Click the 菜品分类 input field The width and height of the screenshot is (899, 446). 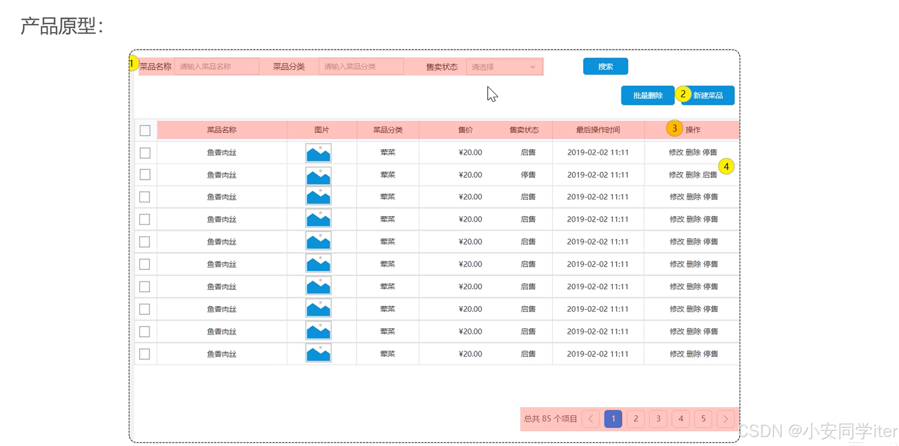(361, 67)
